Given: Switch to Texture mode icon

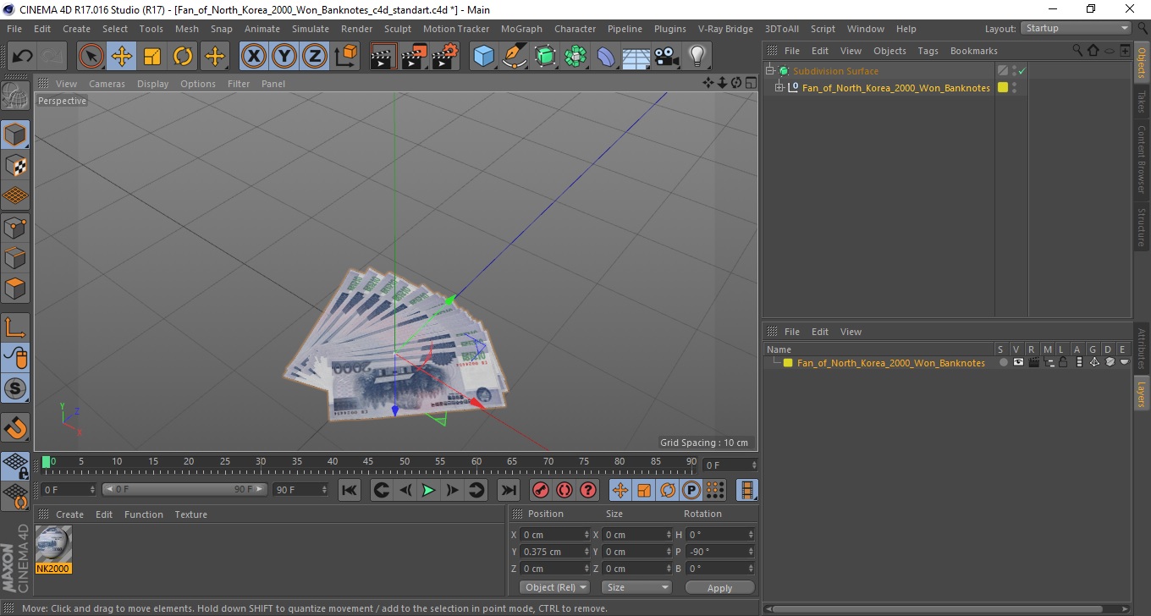Looking at the screenshot, I should pos(15,166).
